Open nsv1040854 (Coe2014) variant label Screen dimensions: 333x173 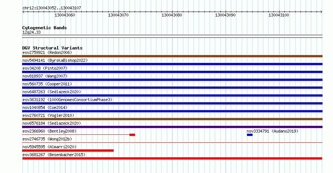click(45, 107)
